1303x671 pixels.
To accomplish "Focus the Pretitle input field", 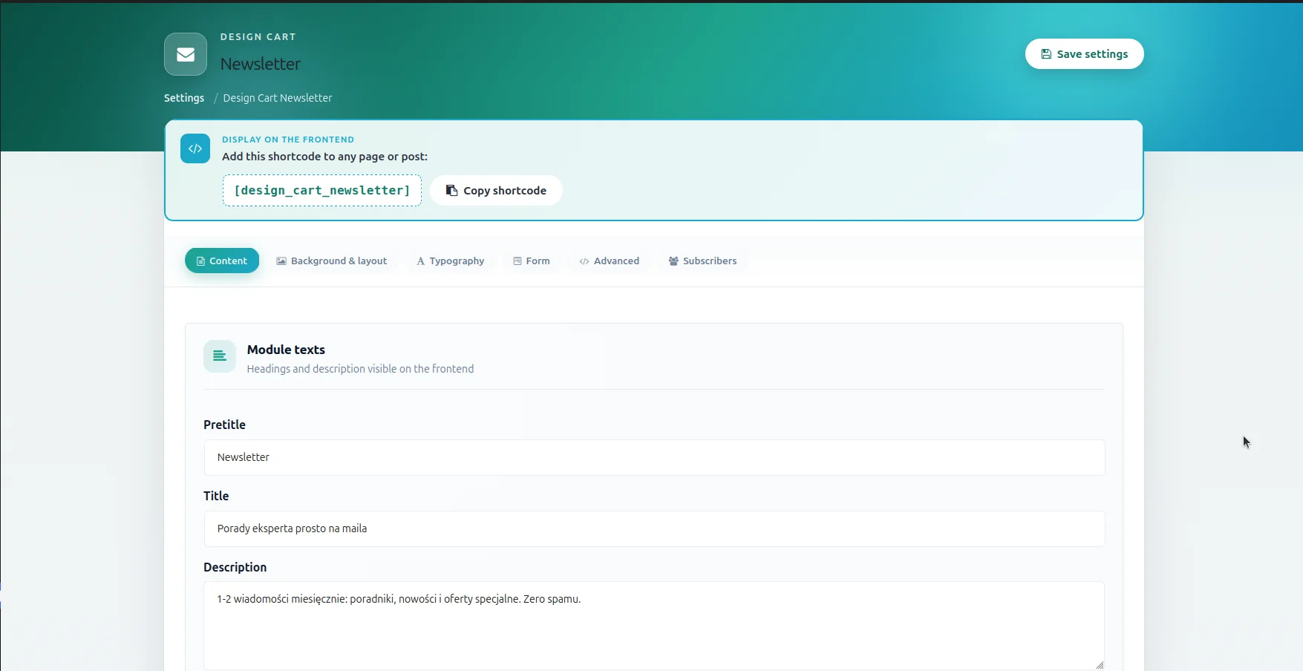I will 654,457.
